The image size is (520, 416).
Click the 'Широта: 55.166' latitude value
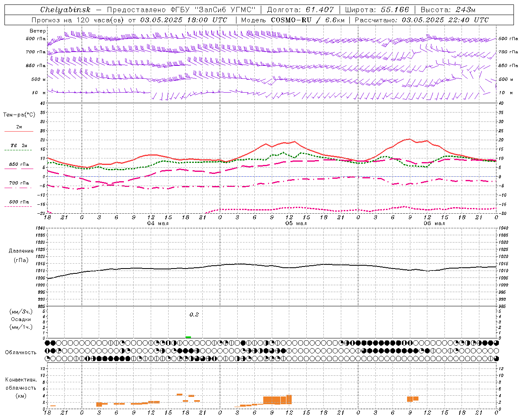pos(377,10)
